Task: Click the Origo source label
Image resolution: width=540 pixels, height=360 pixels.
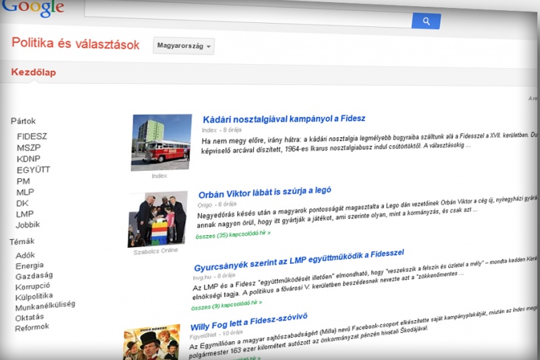Action: click(x=205, y=205)
